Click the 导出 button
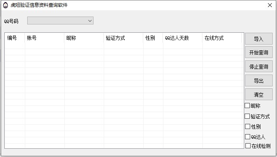Screen dimensions: 277x157 258,80
